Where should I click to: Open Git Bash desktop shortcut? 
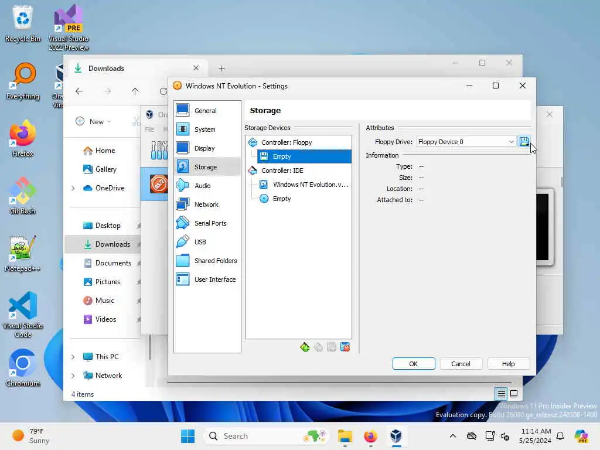pyautogui.click(x=23, y=196)
